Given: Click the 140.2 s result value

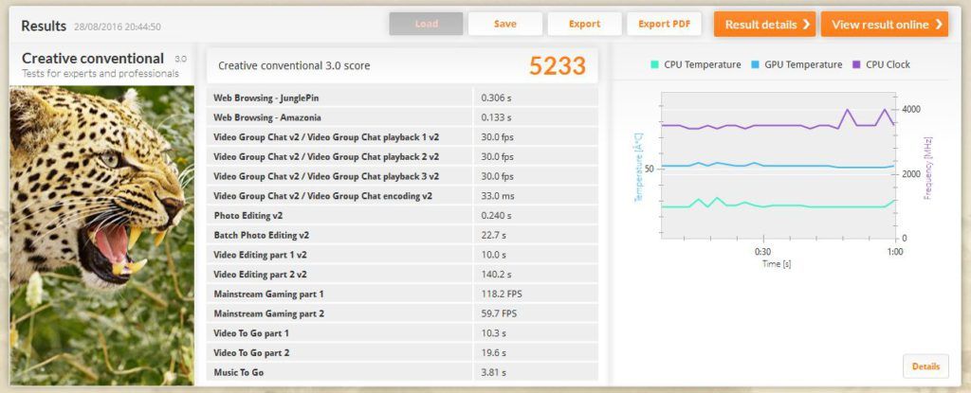Looking at the screenshot, I should pyautogui.click(x=496, y=275).
